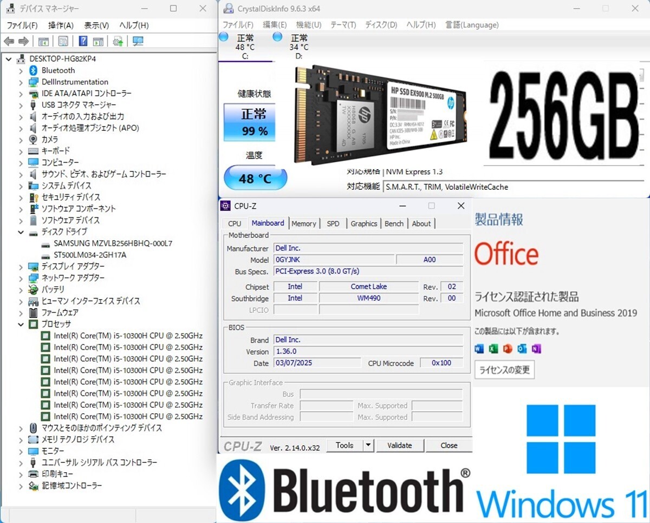Click the printer icon beside 印刷キュー
650x523 pixels.
[x=33, y=474]
